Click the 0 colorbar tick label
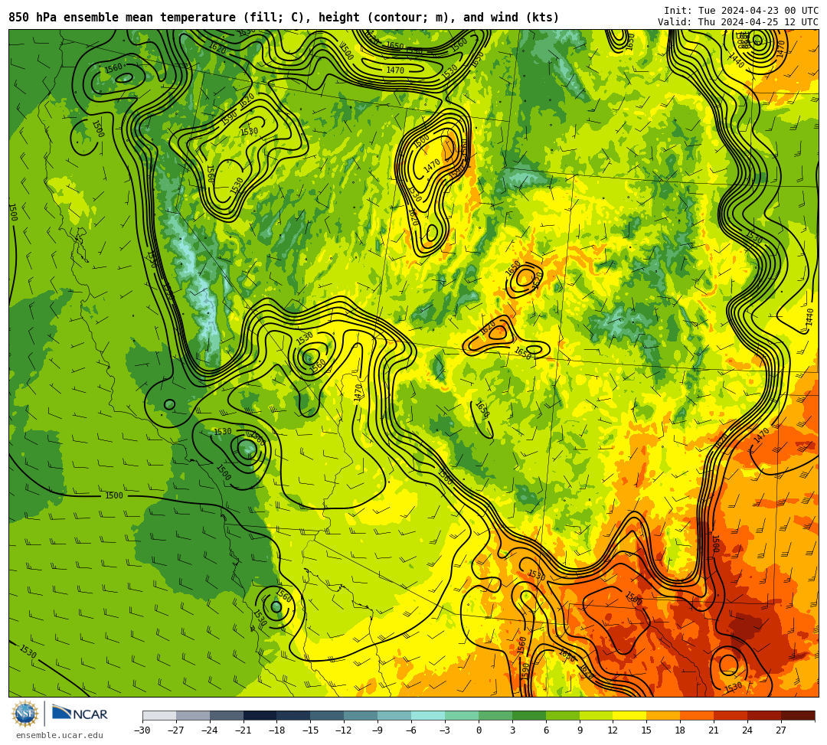The width and height of the screenshot is (827, 745). tap(479, 730)
